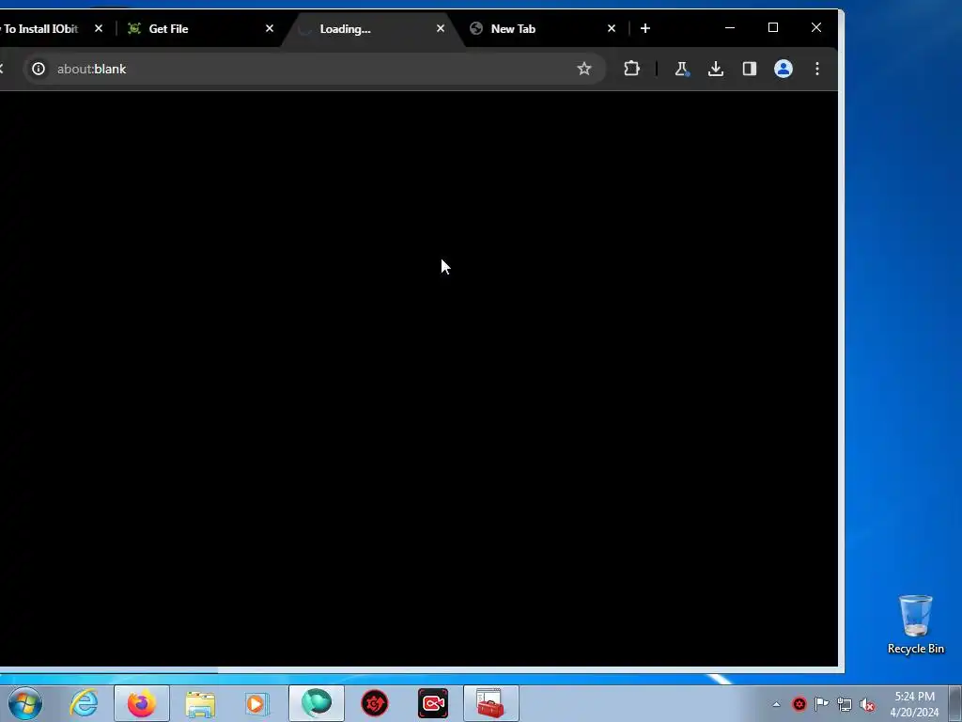Open the profile avatar menu
Screen dimensions: 962x722
point(783,69)
